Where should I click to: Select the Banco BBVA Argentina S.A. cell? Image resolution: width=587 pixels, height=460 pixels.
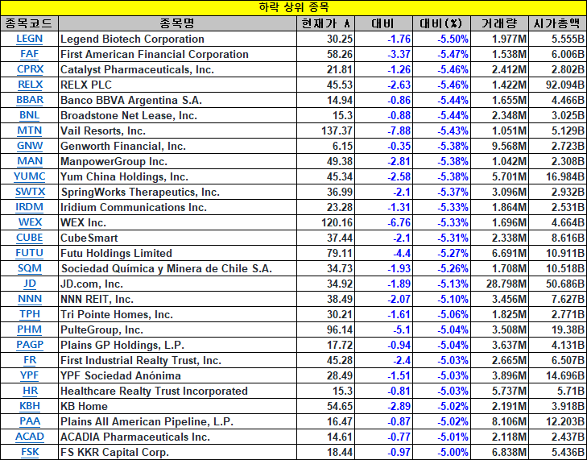point(177,101)
